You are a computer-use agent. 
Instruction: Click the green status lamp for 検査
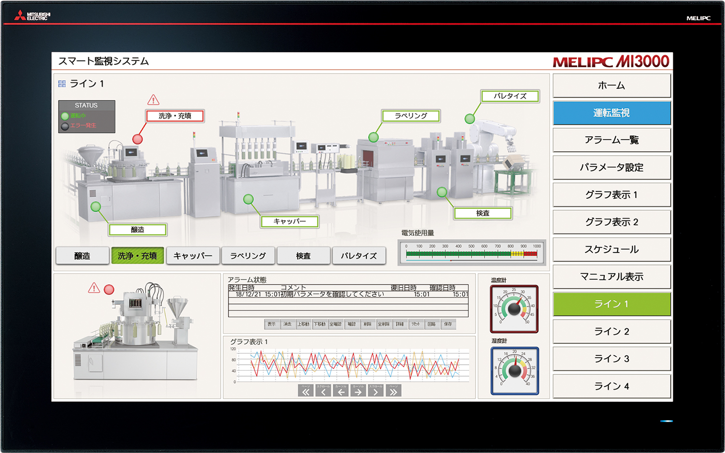[442, 192]
